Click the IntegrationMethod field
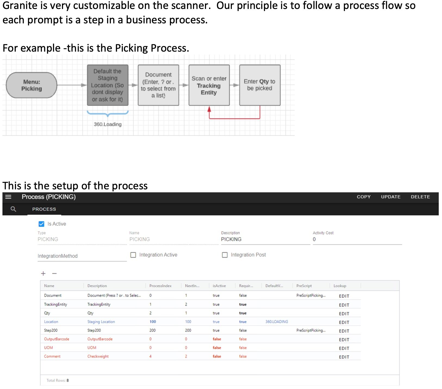Screen dimensions: 442x389 coord(82,256)
